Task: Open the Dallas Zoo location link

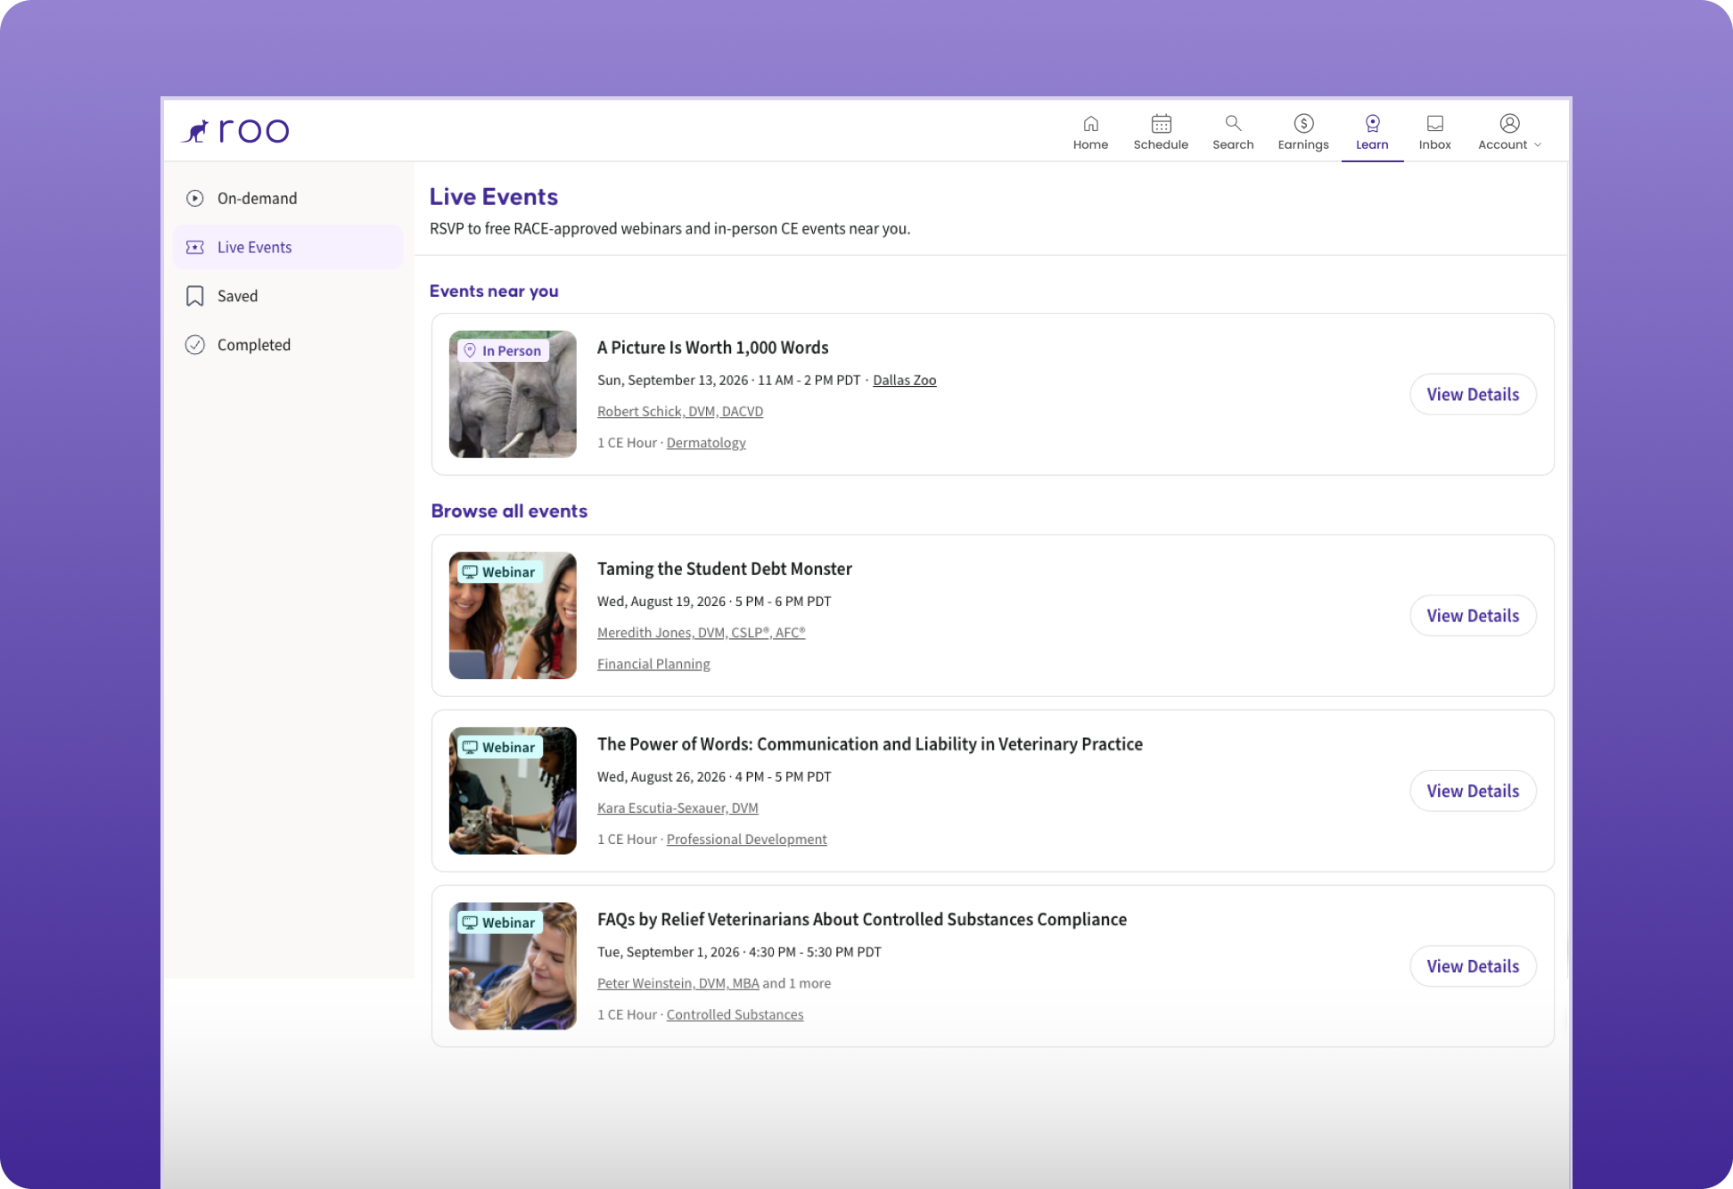Action: pyautogui.click(x=904, y=380)
